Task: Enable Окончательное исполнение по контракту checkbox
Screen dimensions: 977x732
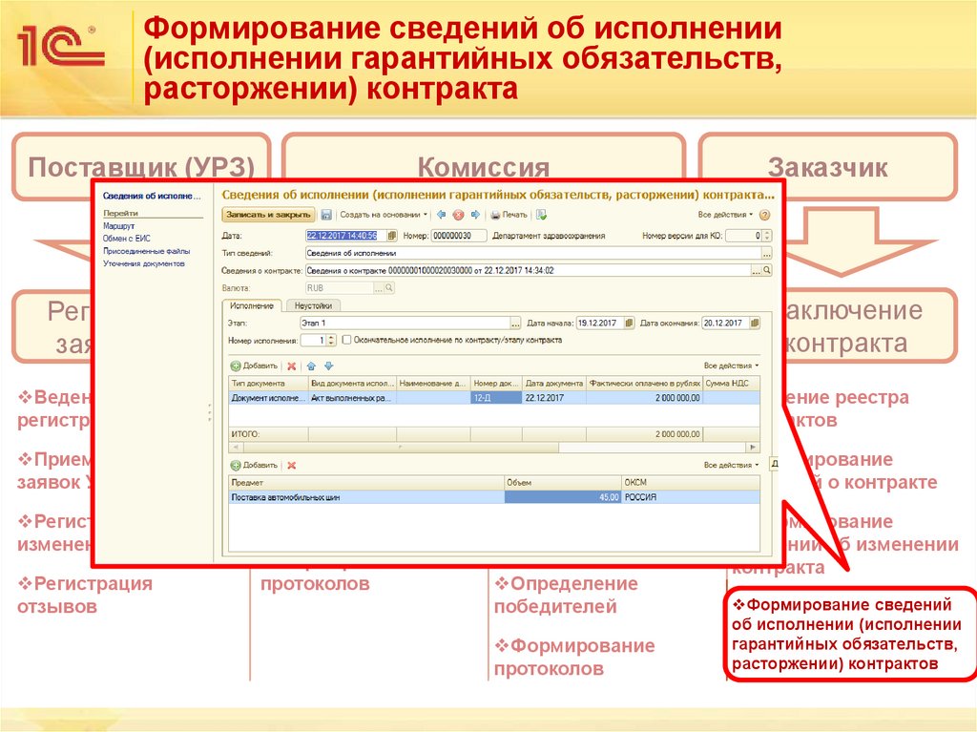Action: click(347, 340)
